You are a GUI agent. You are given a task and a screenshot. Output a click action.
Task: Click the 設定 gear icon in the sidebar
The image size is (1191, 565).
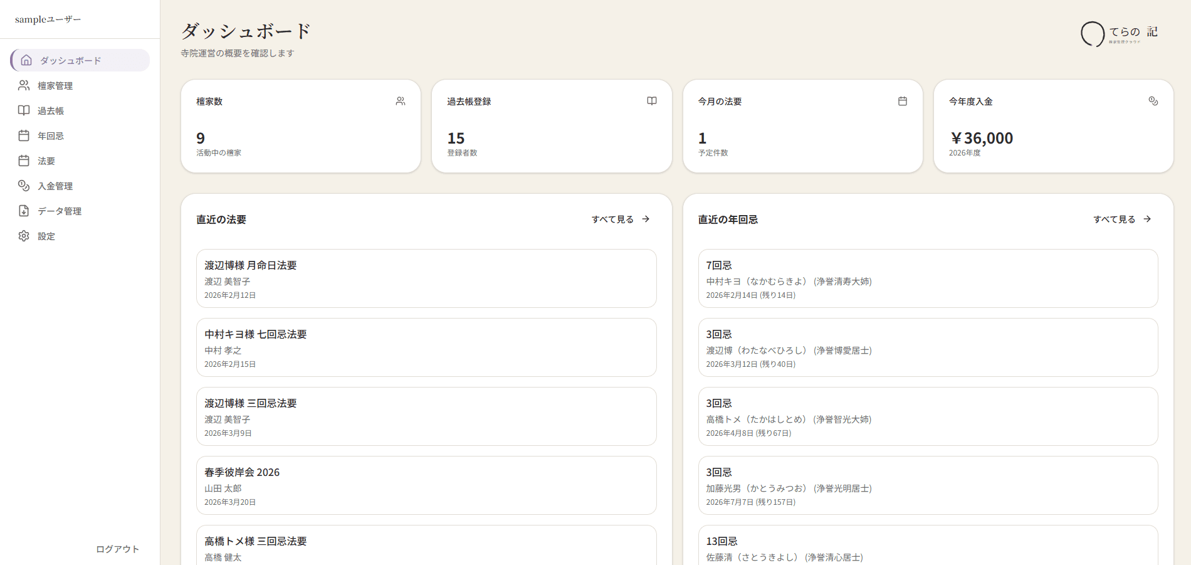point(24,236)
